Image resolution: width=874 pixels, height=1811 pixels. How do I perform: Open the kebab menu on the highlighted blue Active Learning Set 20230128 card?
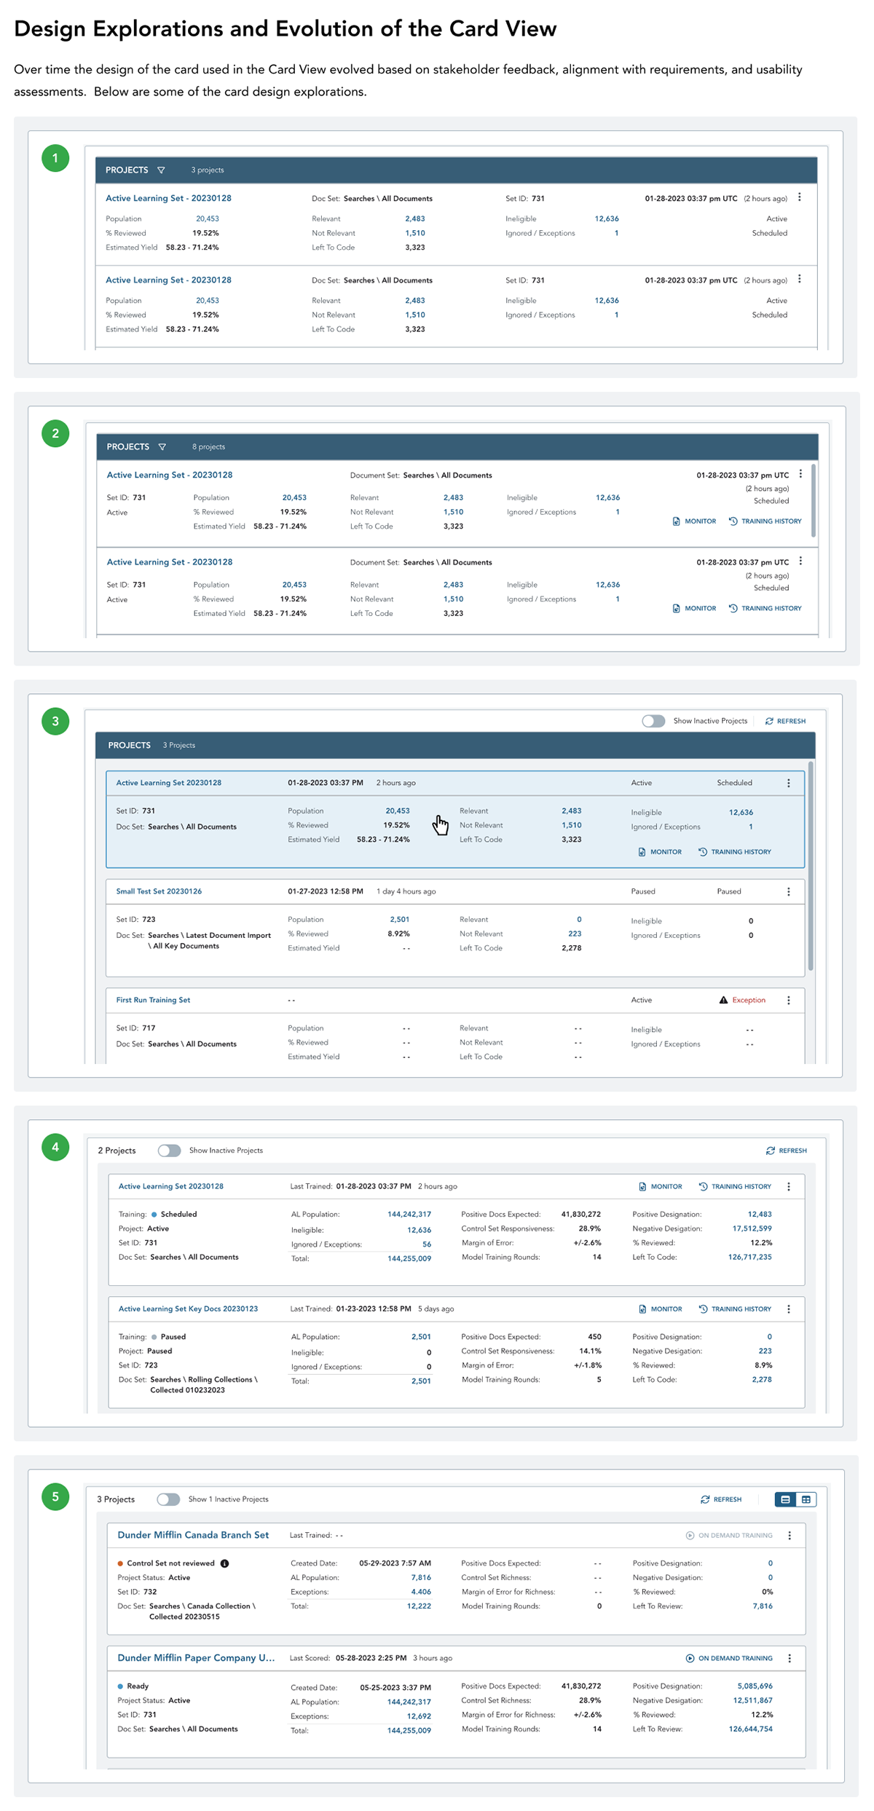click(x=789, y=783)
